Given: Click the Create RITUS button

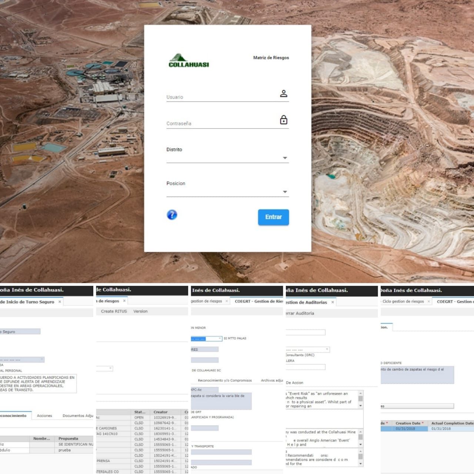Looking at the screenshot, I should click(x=114, y=311).
